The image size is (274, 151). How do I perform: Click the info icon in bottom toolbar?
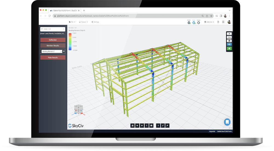[x=158, y=126]
